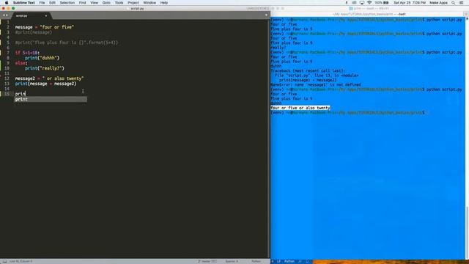Image resolution: width=469 pixels, height=264 pixels.
Task: Accept the 'print' autocomplete suggestion
Action: [51, 100]
